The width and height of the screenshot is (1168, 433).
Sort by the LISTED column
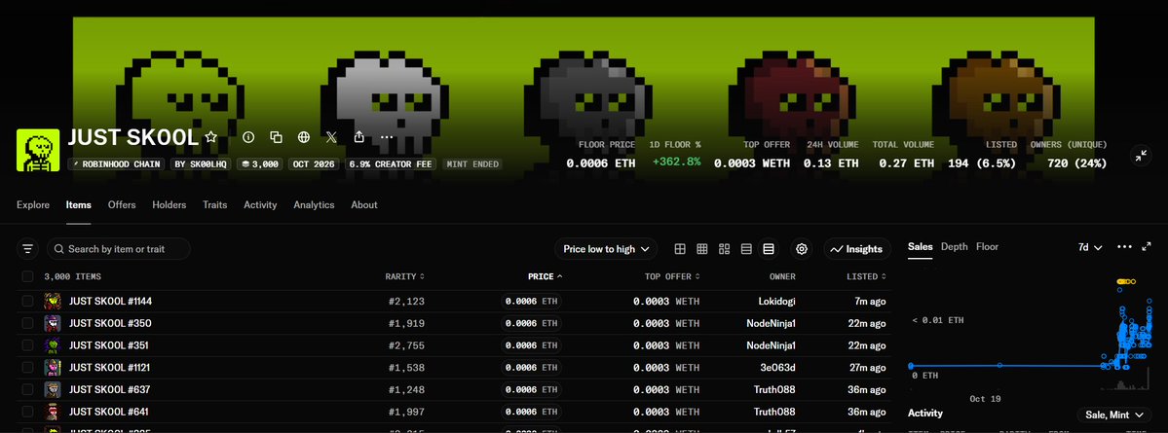(x=866, y=276)
